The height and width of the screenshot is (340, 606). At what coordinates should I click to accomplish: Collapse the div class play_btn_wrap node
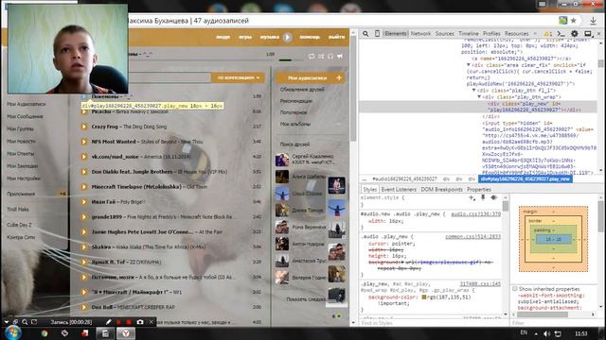(479, 96)
